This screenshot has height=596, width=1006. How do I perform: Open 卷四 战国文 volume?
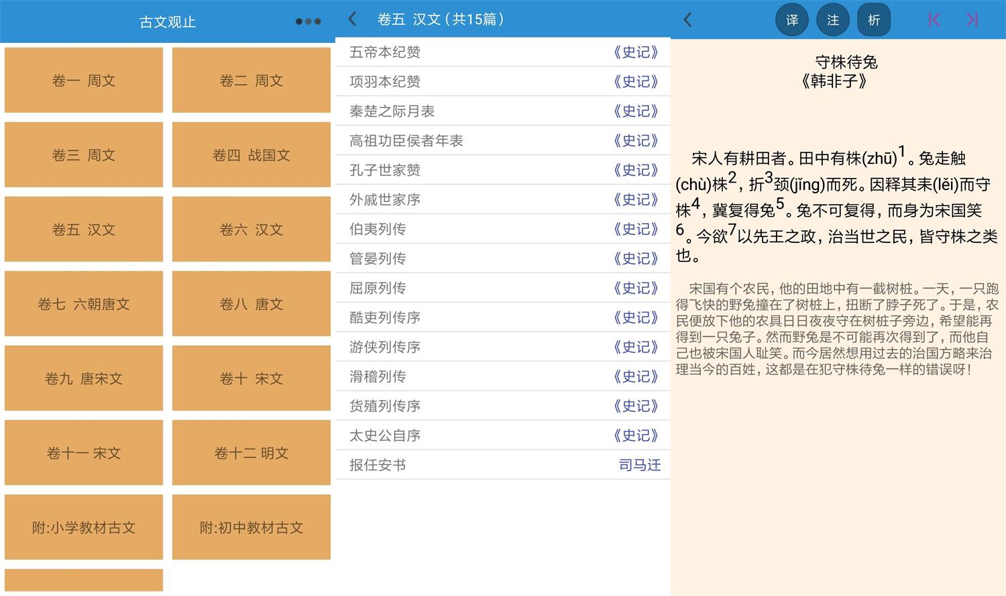pyautogui.click(x=251, y=154)
